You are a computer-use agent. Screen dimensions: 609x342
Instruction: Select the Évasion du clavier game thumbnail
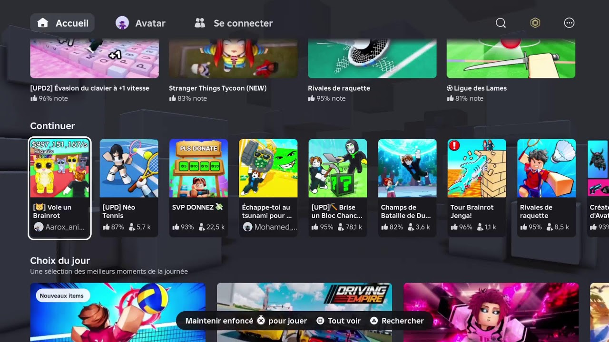tap(95, 59)
